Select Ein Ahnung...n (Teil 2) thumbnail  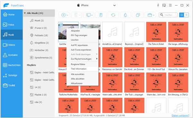point(178,83)
